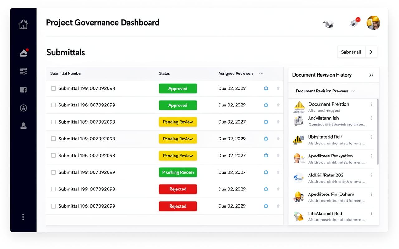This screenshot has height=249, width=399.
Task: Click the Sabner all button
Action: pyautogui.click(x=351, y=52)
